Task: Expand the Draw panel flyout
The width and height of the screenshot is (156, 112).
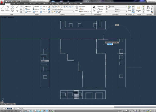Action: click(12, 14)
